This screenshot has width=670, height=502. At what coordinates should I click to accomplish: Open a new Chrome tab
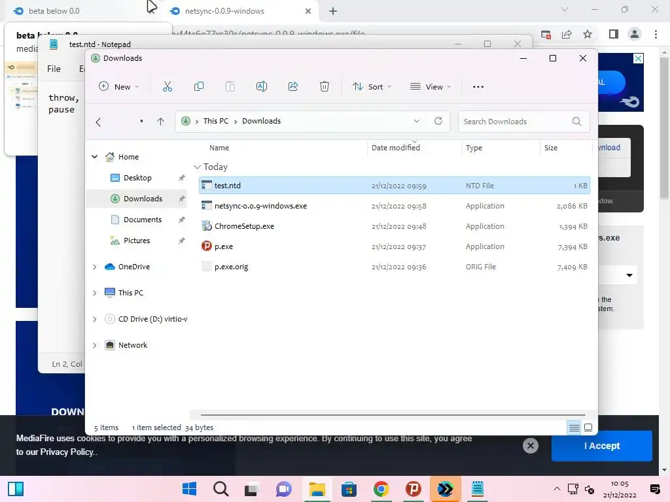click(x=333, y=11)
